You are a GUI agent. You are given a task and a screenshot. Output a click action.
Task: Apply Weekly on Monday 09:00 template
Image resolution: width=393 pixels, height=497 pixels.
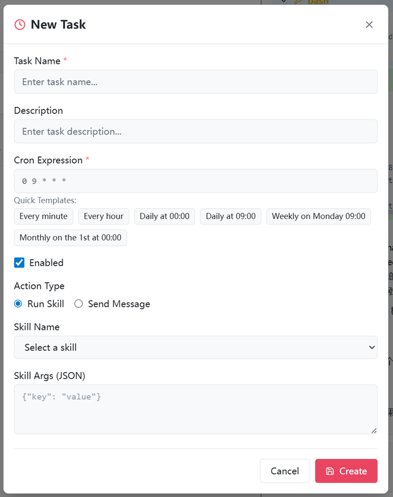coord(318,216)
